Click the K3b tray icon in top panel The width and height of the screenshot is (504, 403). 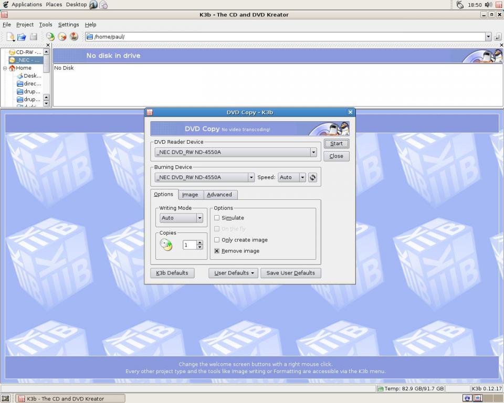pos(499,5)
